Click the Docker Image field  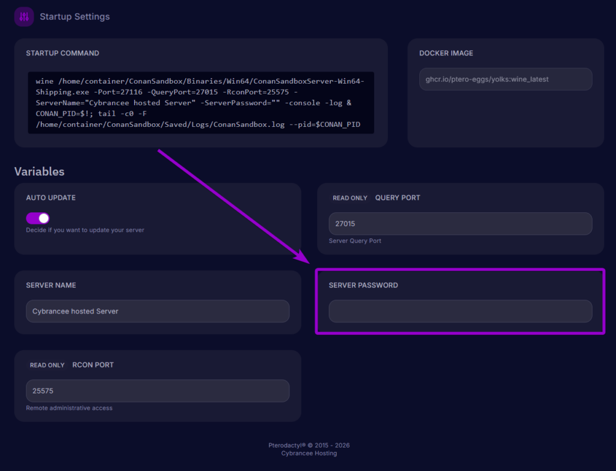click(505, 79)
